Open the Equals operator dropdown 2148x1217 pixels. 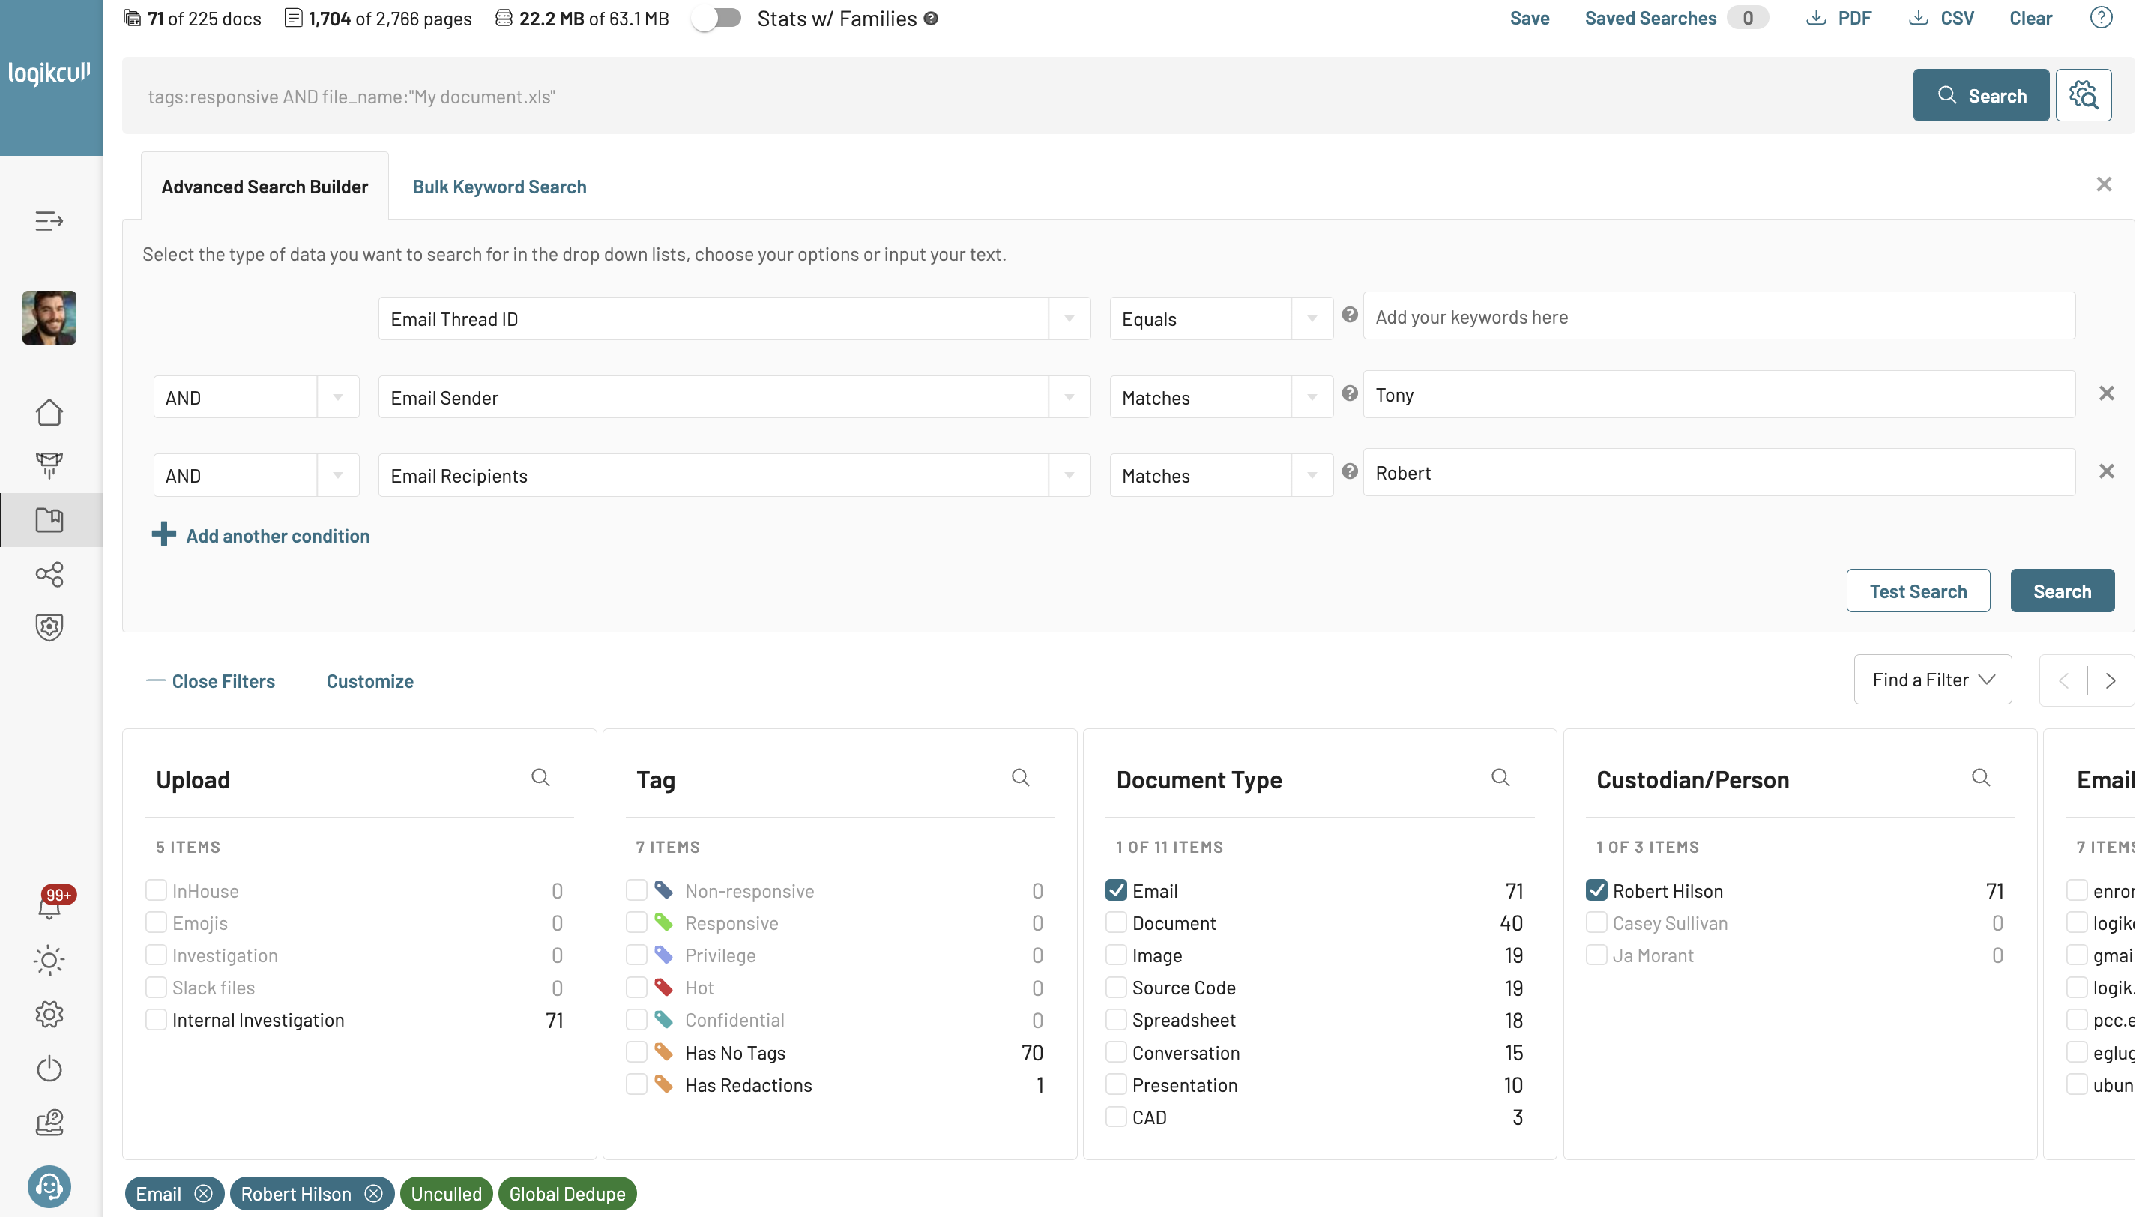1312,319
